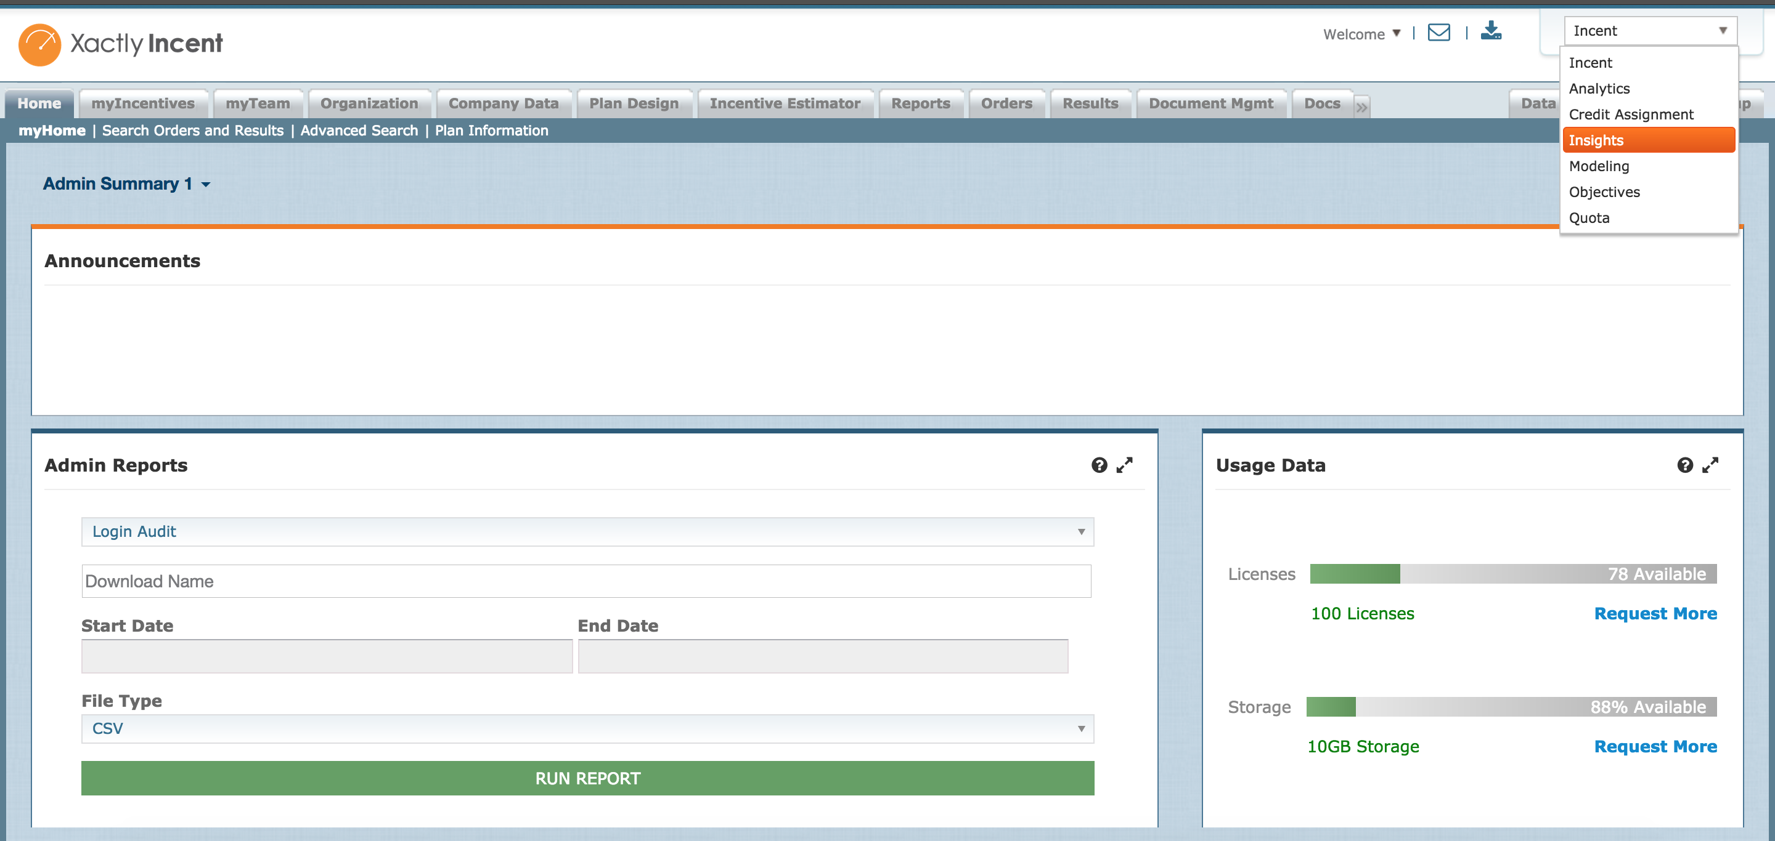Select Objectives from the app list
Viewport: 1775px width, 841px height.
click(1649, 192)
